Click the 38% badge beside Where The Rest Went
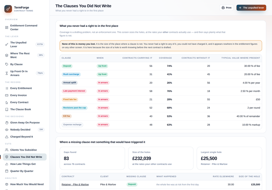The height and width of the screenshot is (190, 272). [41, 55]
